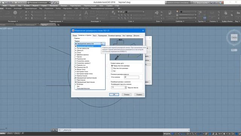The height and width of the screenshot is (136, 241).
Task: Click the МОДЕЛЬ status bar button
Action: coord(167,134)
